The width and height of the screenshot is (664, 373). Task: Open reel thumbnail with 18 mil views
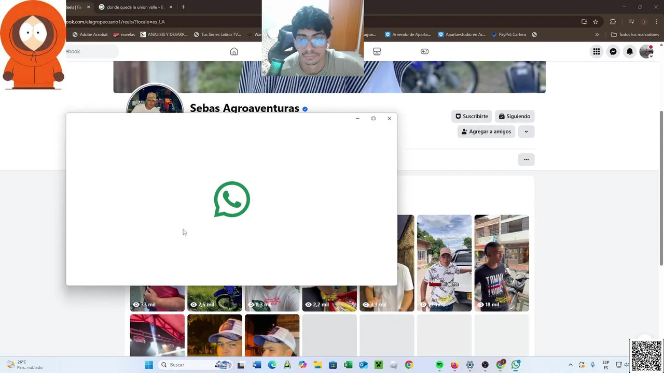[x=502, y=263]
